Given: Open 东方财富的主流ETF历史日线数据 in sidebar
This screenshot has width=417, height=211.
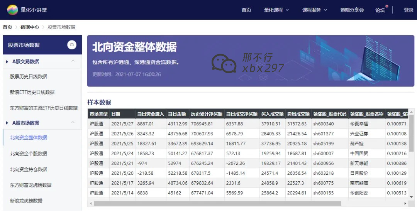Looking at the screenshot, I should coord(44,108).
